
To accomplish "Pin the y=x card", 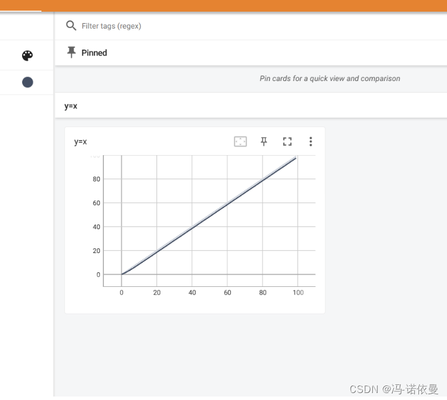I will (264, 142).
